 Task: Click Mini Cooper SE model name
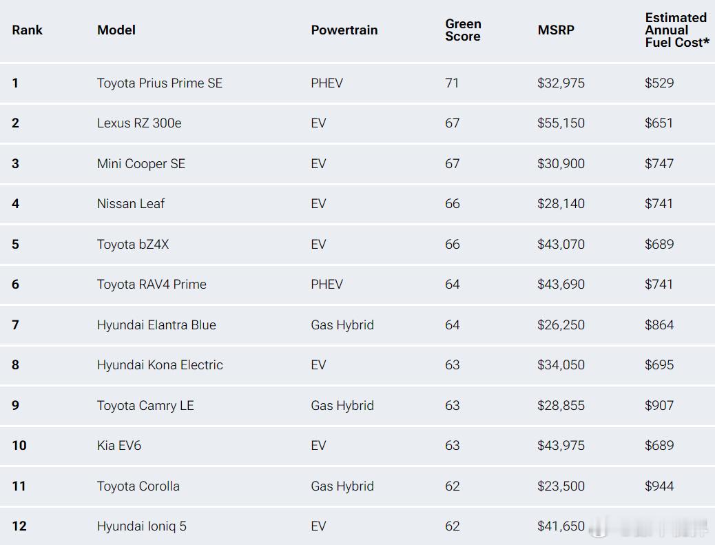(141, 164)
